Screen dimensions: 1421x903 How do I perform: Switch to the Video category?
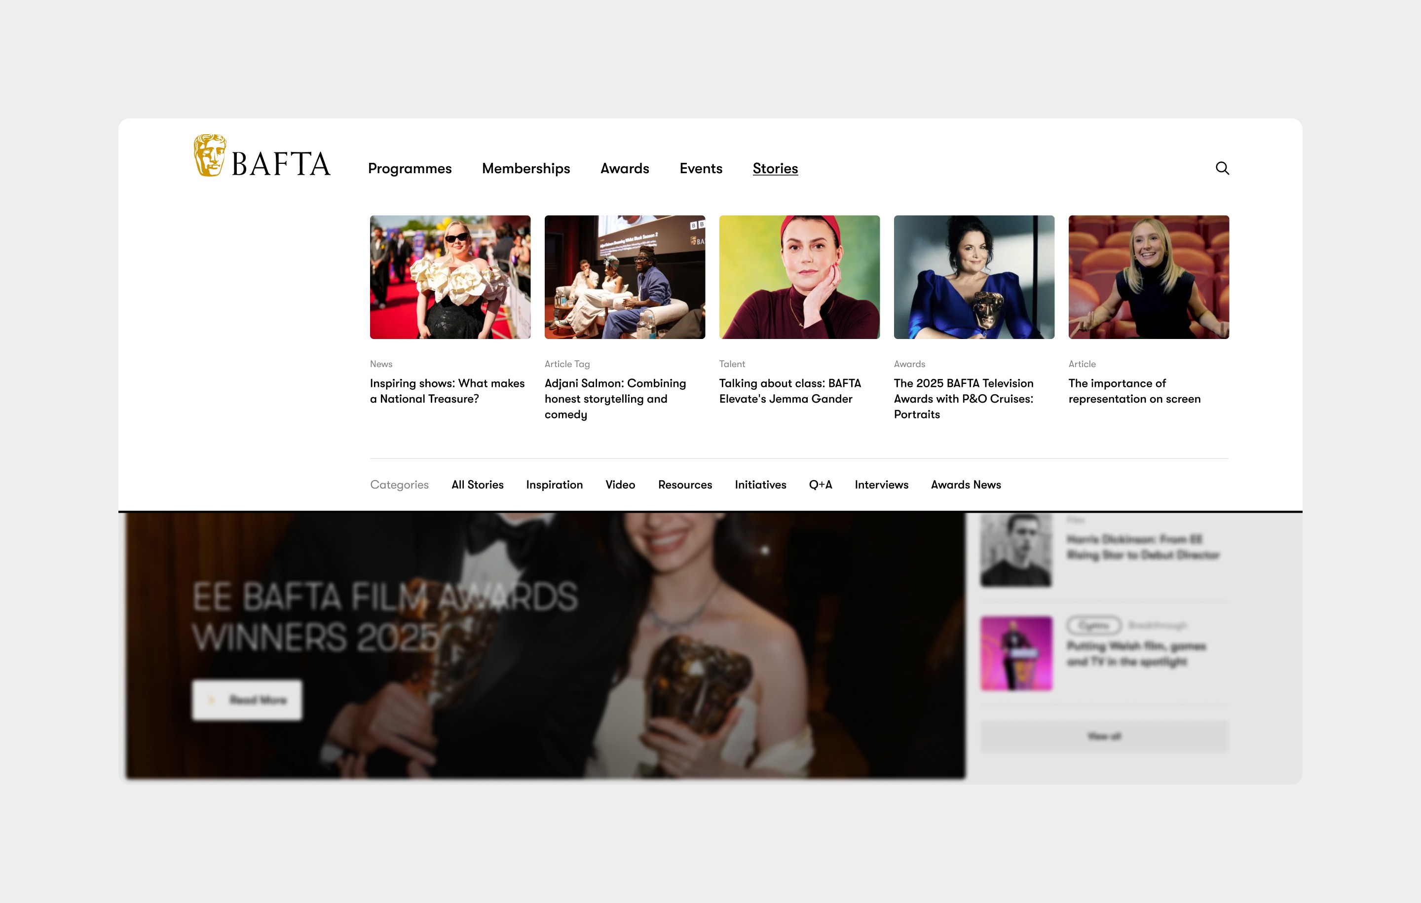pos(620,485)
